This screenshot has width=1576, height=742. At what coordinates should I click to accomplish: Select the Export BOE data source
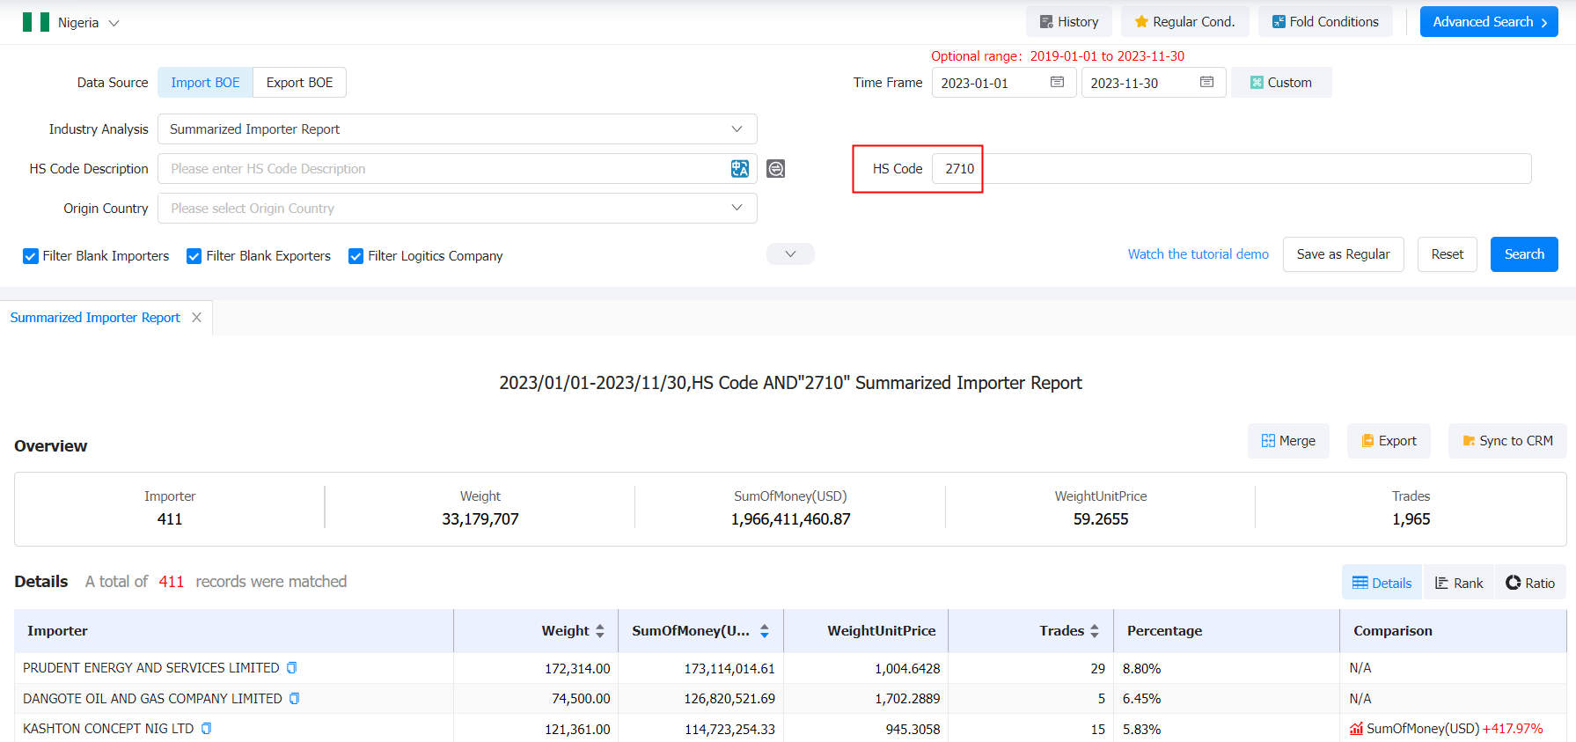click(x=299, y=82)
